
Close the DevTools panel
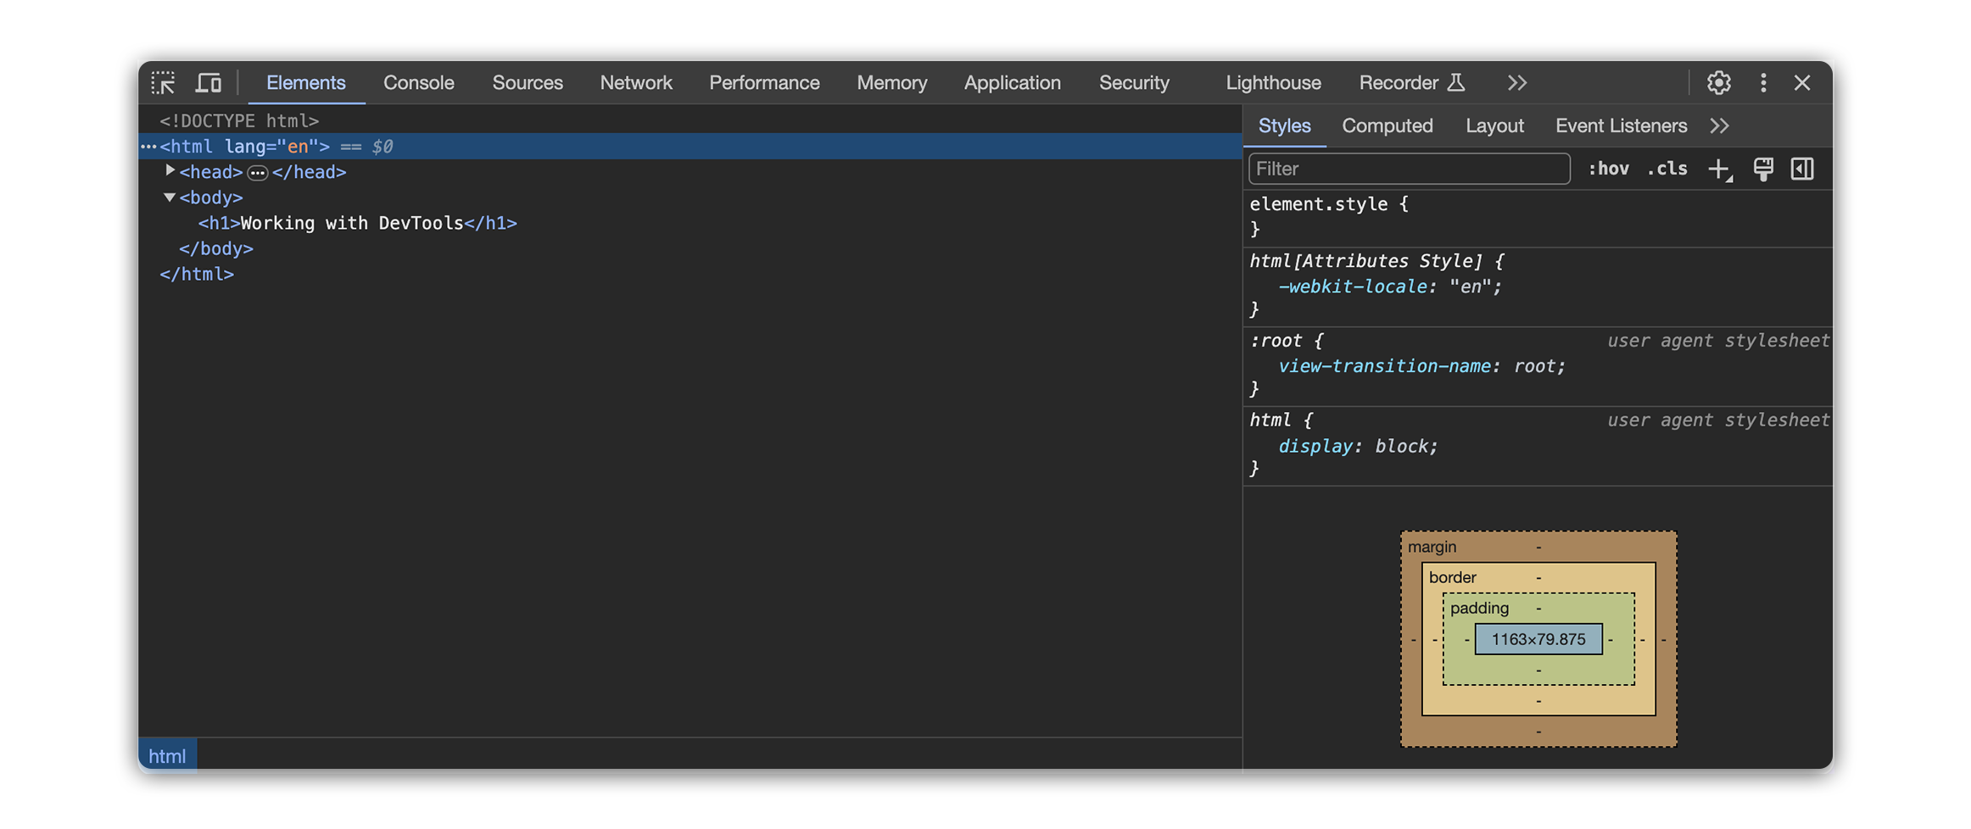coord(1802,83)
